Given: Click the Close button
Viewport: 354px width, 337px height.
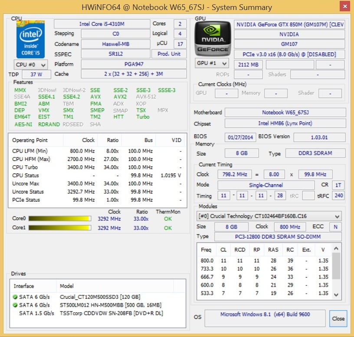Looking at the screenshot, I should (x=338, y=318).
